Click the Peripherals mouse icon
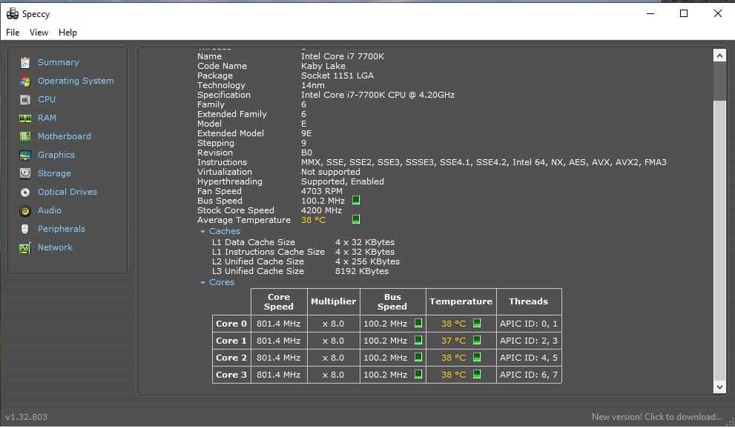 click(x=24, y=230)
